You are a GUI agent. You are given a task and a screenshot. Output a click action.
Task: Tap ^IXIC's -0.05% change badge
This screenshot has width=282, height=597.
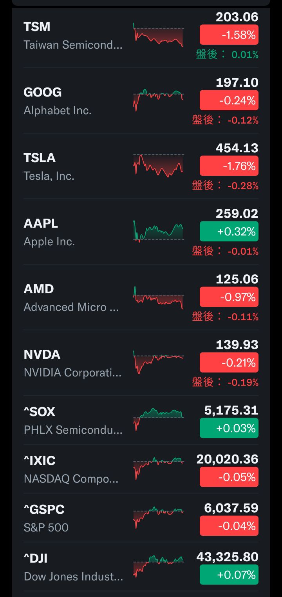[x=229, y=477]
